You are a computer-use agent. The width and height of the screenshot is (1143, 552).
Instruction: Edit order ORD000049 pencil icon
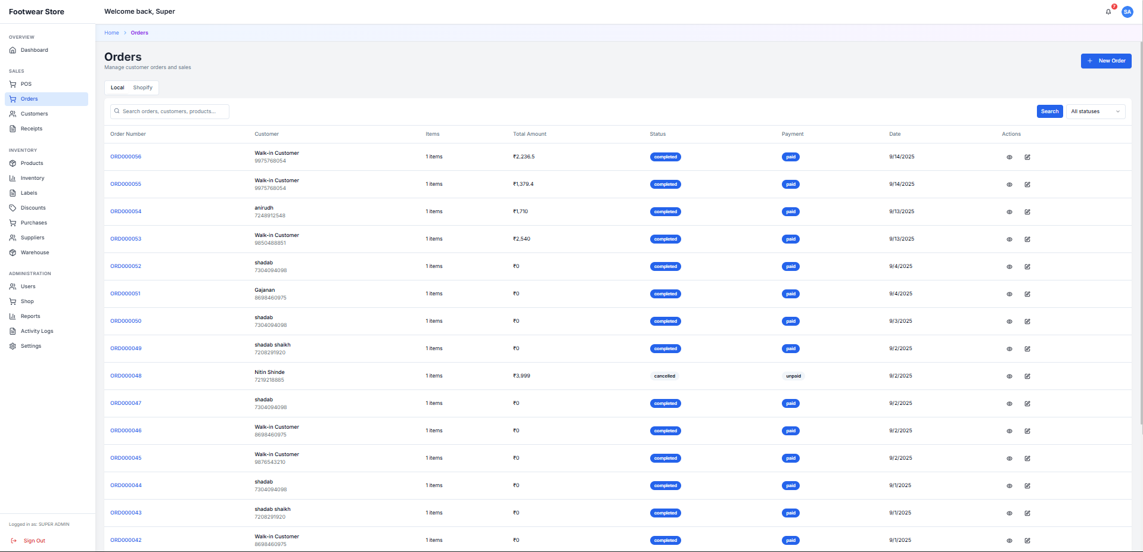[x=1027, y=349]
